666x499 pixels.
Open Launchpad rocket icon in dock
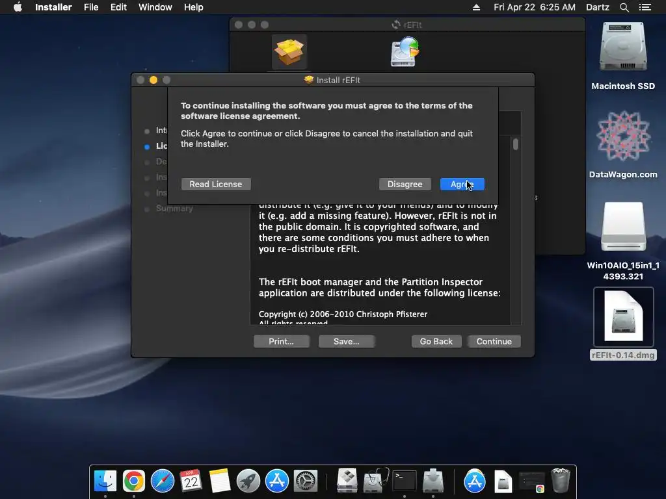pyautogui.click(x=248, y=481)
